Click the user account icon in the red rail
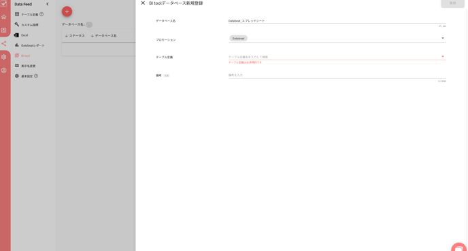Screen dimensions: 468x251 point(4,71)
